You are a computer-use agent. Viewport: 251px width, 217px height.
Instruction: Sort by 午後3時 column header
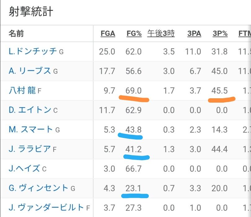[161, 33]
